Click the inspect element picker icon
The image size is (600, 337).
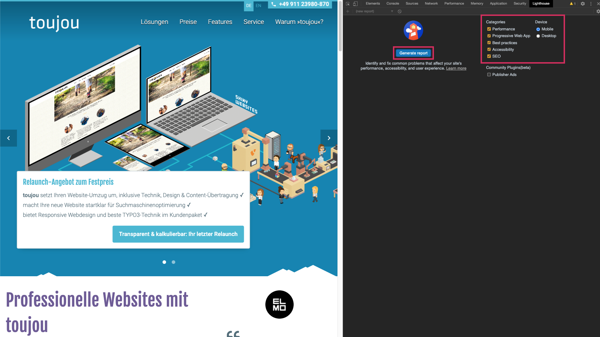point(348,4)
